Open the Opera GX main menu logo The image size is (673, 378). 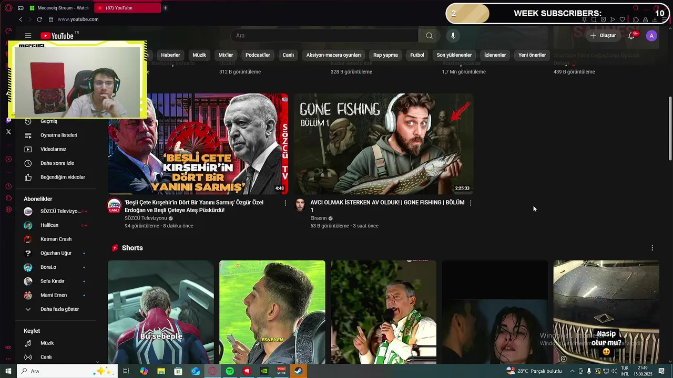pyautogui.click(x=8, y=8)
